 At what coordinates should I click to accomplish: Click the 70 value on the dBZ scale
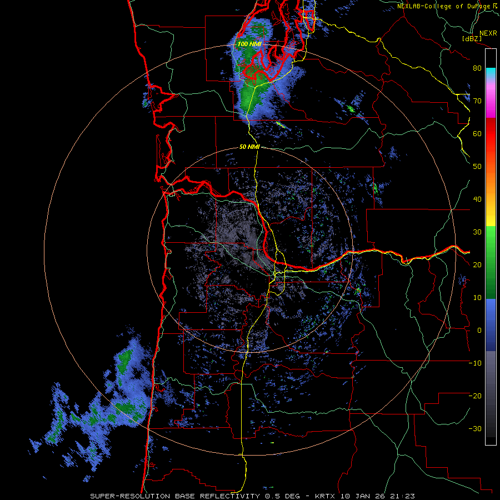(x=477, y=101)
